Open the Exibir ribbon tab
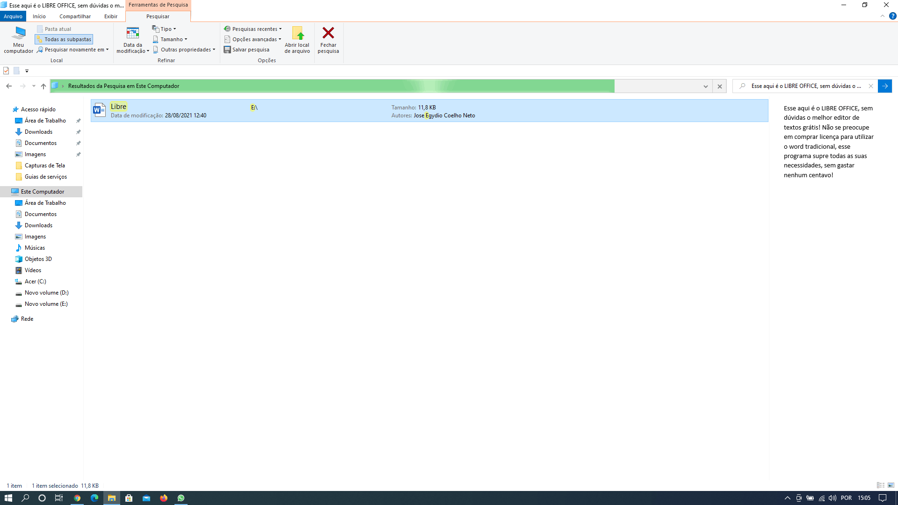 click(x=111, y=16)
